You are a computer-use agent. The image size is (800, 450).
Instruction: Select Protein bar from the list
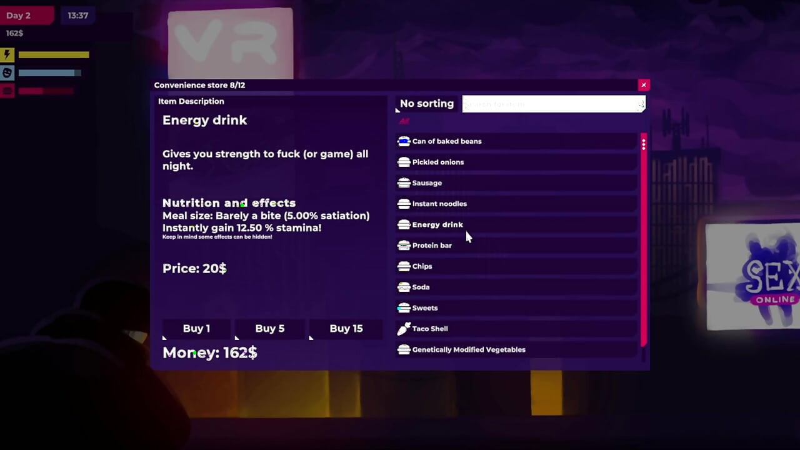click(516, 246)
